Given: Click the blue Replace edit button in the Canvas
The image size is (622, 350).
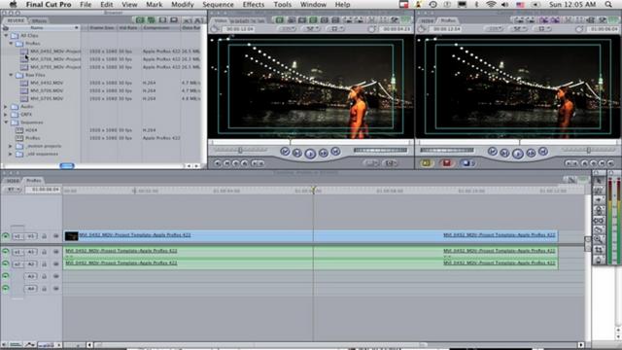Looking at the screenshot, I should (466, 163).
